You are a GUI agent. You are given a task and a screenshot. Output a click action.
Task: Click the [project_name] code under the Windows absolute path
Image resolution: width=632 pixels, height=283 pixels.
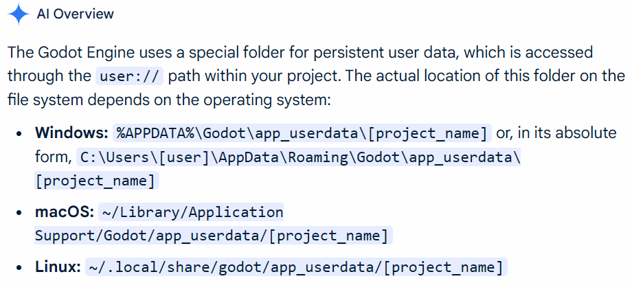97,181
